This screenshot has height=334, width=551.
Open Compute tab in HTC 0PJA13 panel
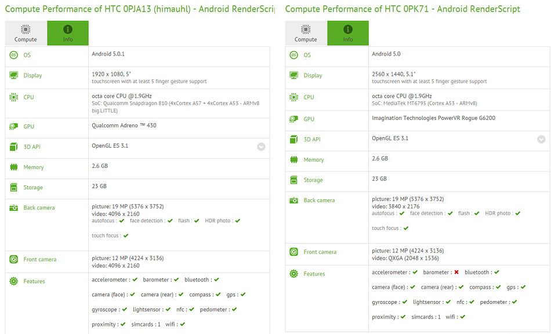[26, 33]
